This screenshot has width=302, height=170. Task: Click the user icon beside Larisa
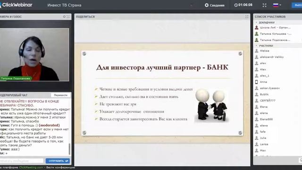(257, 144)
